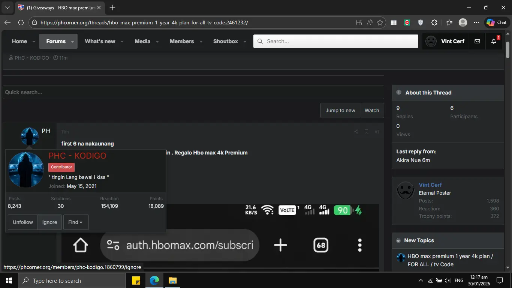The width and height of the screenshot is (512, 288).
Task: Open File Explorer from the taskbar
Action: click(x=172, y=280)
